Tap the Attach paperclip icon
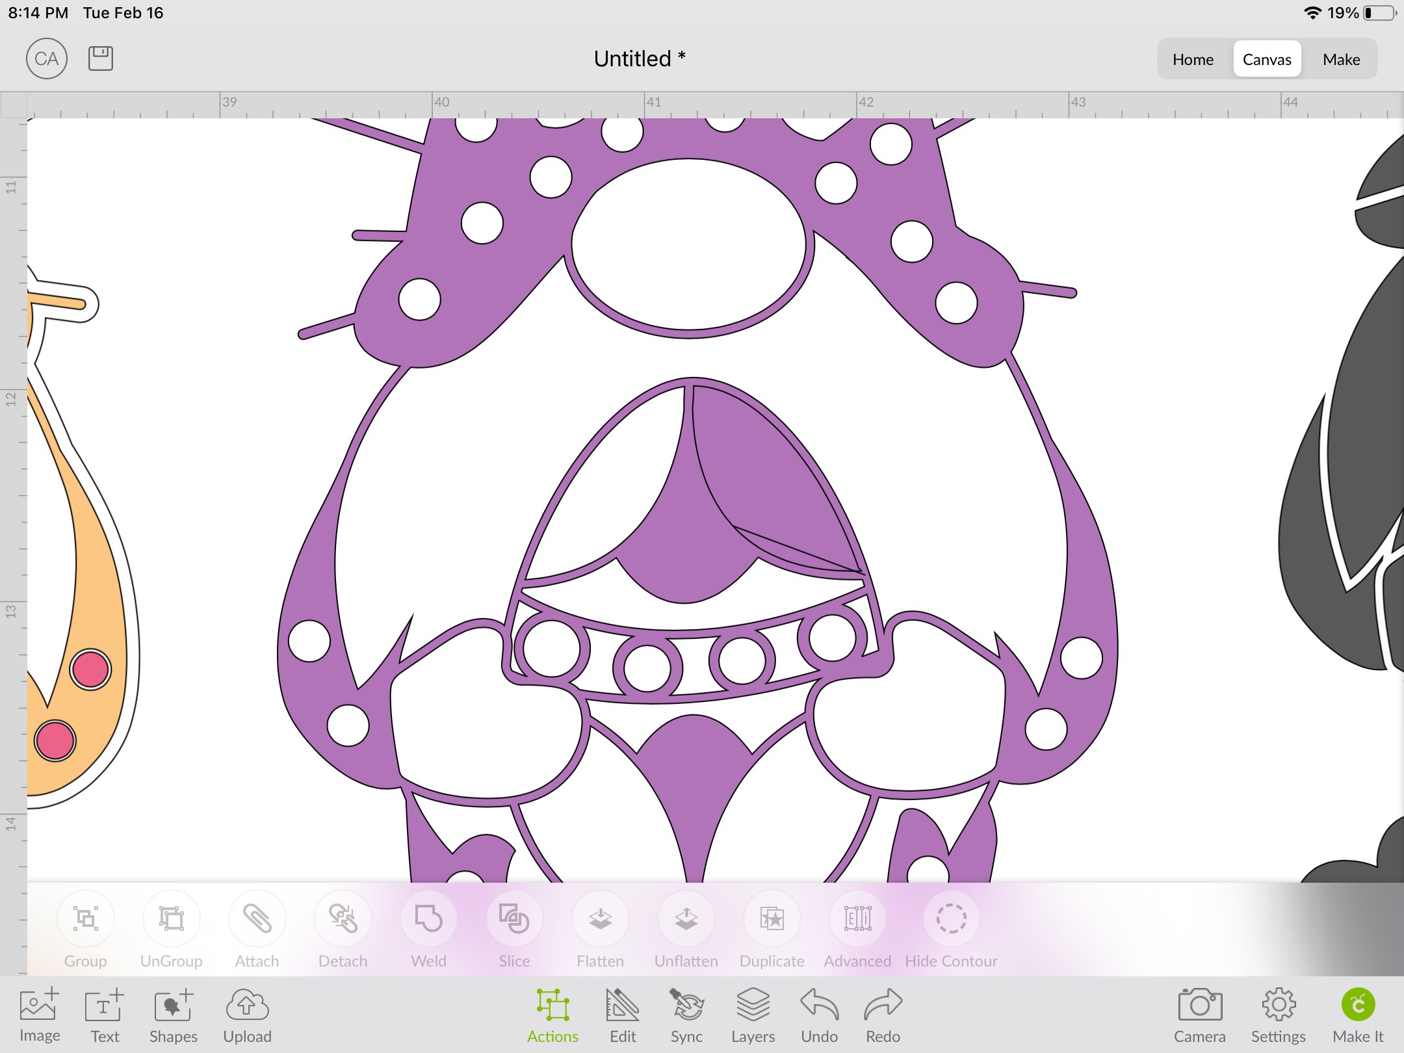Image resolution: width=1404 pixels, height=1053 pixels. (x=257, y=918)
